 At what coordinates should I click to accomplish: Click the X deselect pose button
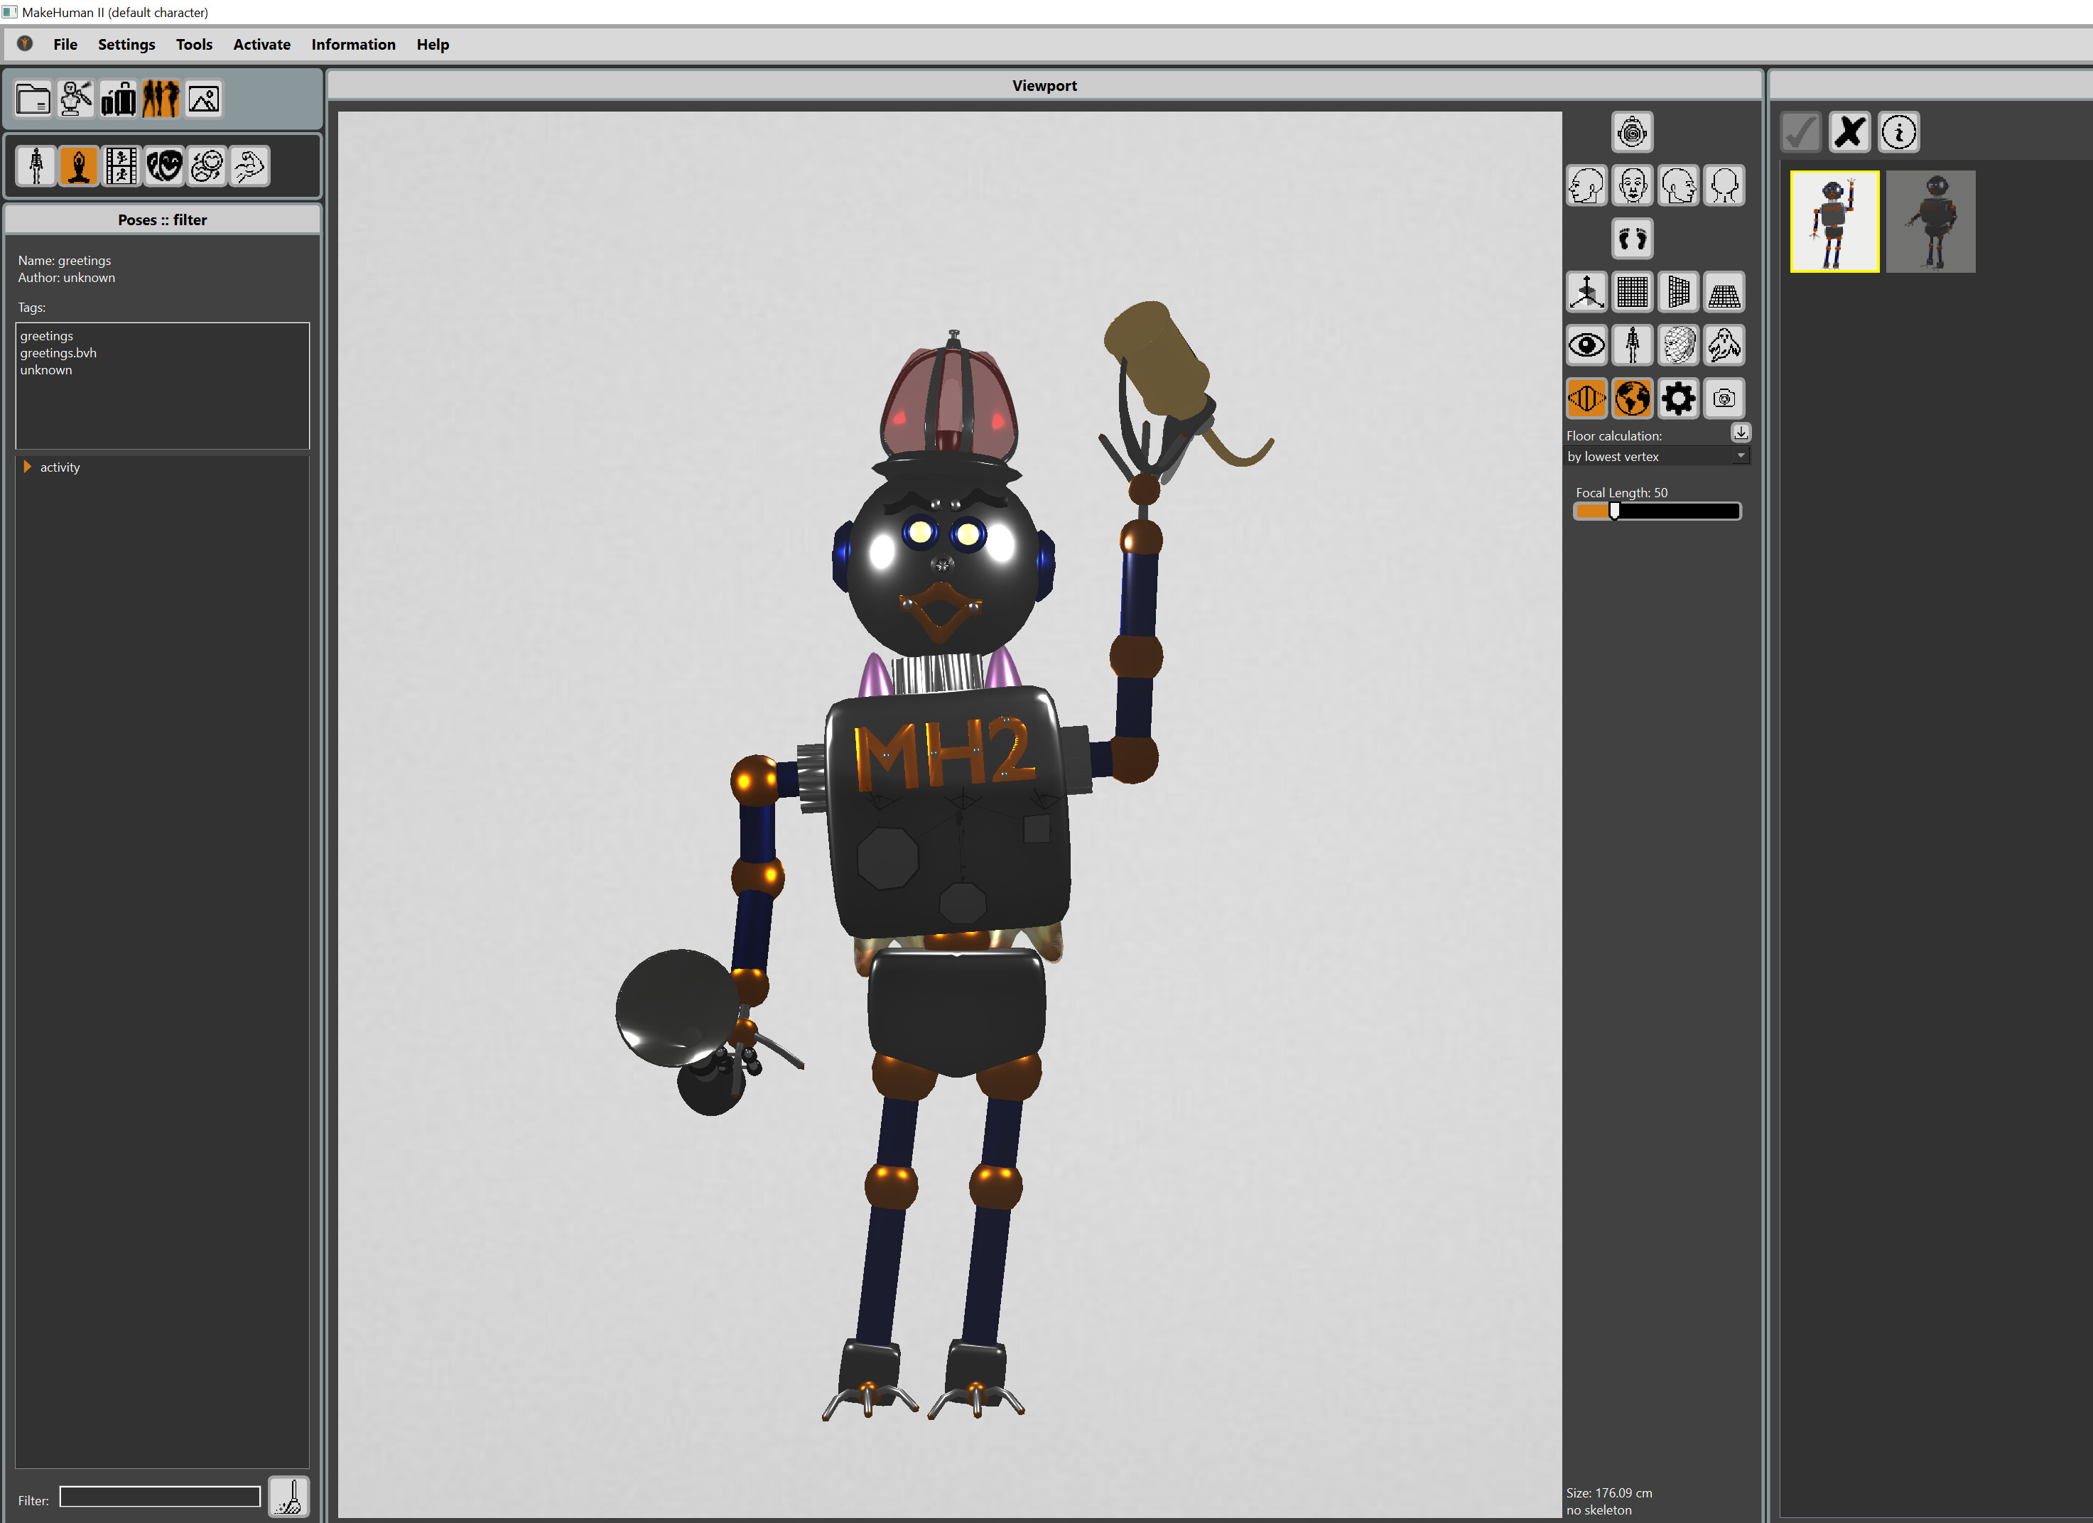click(1849, 132)
